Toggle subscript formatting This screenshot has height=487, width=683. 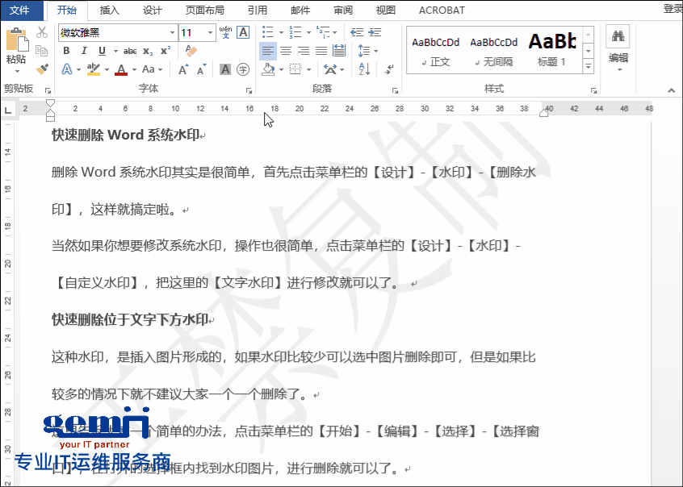tap(147, 51)
